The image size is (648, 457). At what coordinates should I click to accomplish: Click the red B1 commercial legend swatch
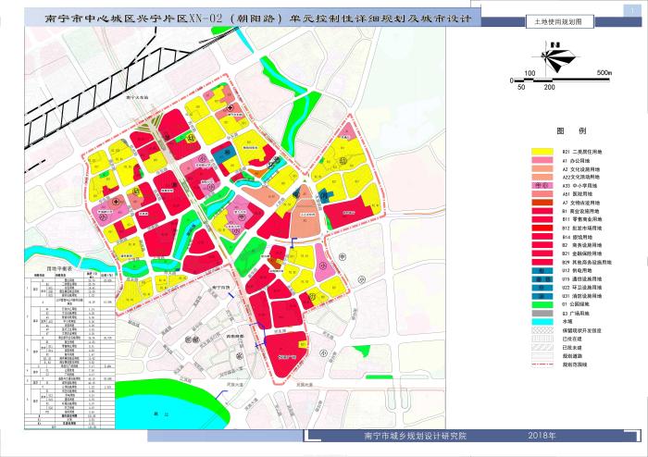pyautogui.click(x=542, y=210)
